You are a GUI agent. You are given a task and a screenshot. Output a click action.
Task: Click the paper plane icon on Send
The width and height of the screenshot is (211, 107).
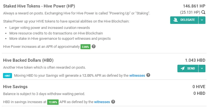pos(182,68)
